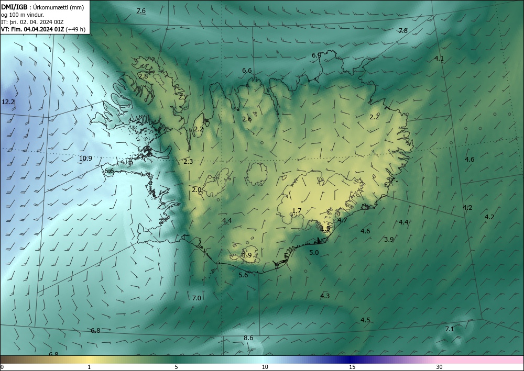Click the 2.0 value label
The height and width of the screenshot is (371, 524).
(196, 190)
